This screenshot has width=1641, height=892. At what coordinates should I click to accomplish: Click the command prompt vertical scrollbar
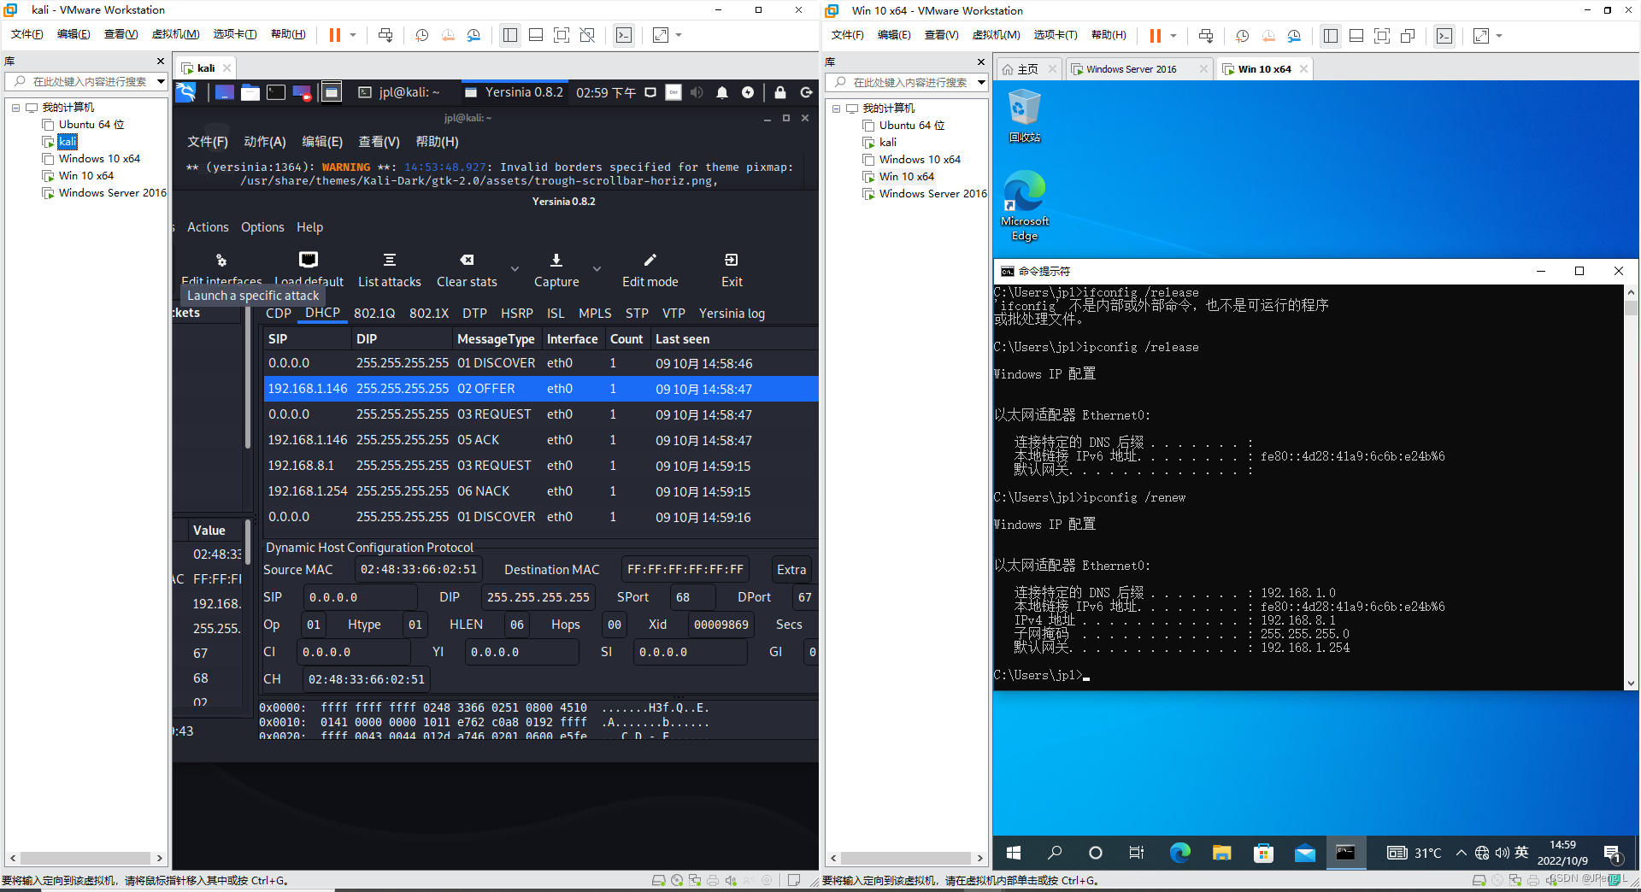pos(1632,488)
